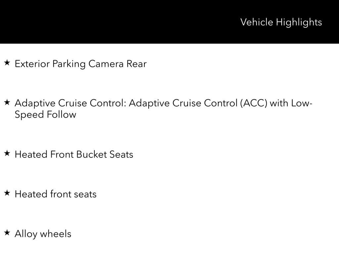Click the star beside Heated Front Bucket Seats
This screenshot has height=254, width=339.
7,153
